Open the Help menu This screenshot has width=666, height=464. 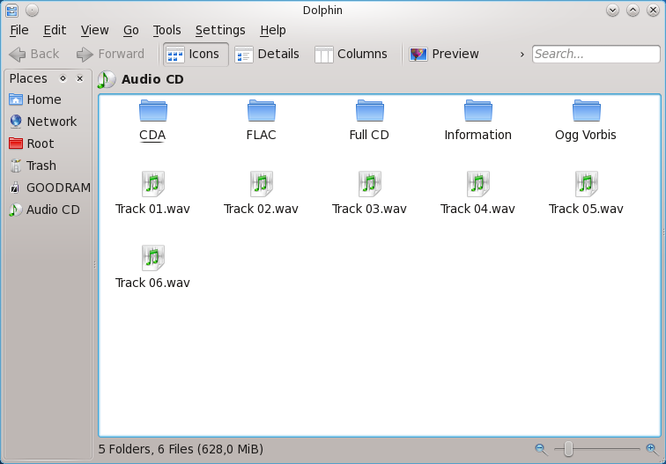click(x=273, y=30)
